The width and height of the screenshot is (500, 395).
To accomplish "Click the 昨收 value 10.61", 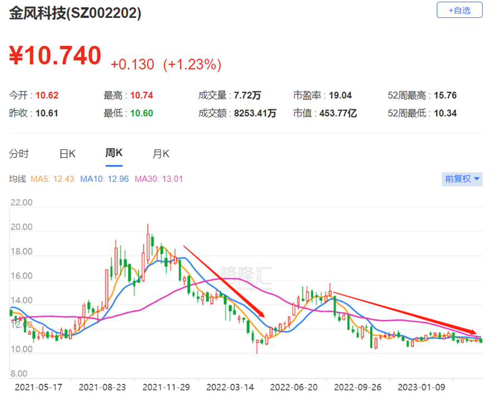I will [x=47, y=113].
